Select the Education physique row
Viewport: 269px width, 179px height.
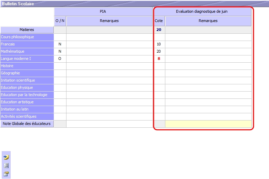27,87
